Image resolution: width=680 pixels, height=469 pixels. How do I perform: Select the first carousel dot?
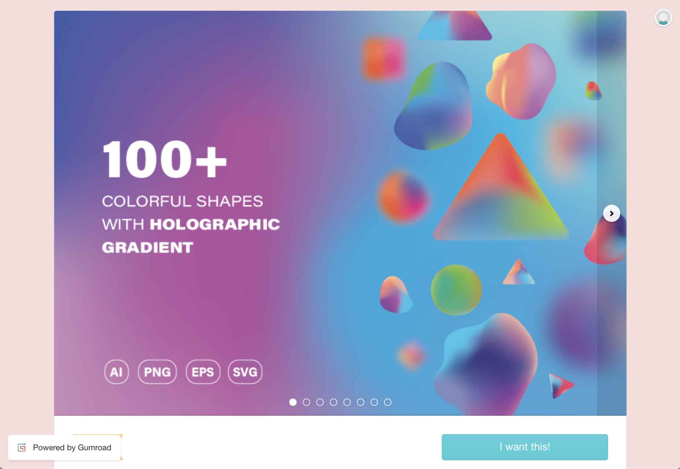[293, 402]
